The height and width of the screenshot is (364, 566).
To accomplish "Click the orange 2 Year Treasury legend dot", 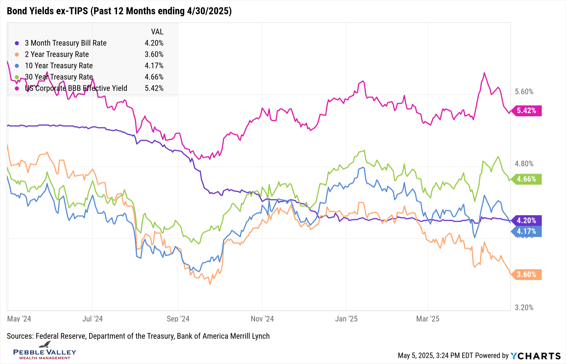I will (x=17, y=55).
